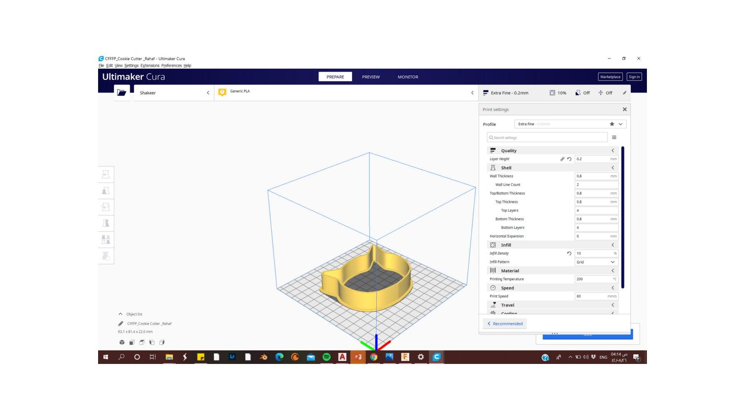Click the star icon in Profile box

tap(612, 124)
